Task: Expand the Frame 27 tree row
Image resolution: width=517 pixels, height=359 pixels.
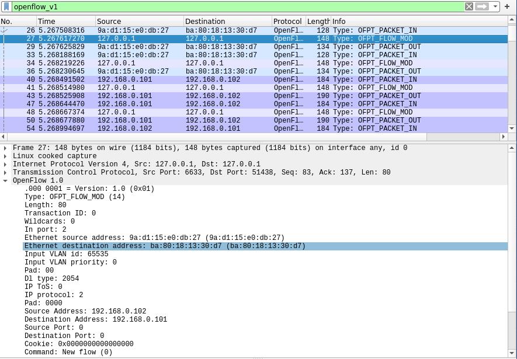Action: pos(5,148)
